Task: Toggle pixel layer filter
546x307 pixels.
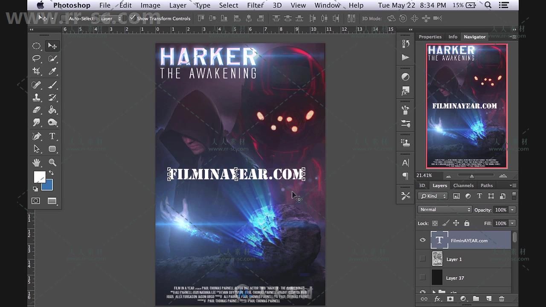Action: tap(456, 196)
